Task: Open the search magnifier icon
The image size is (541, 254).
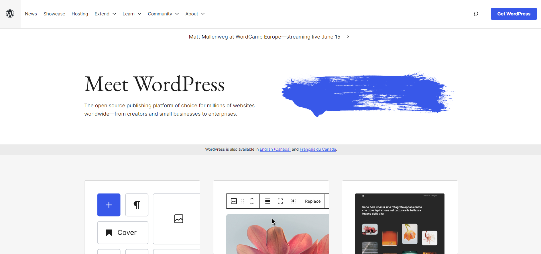Action: pos(476,14)
